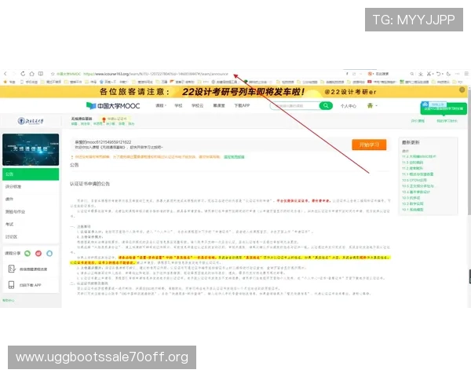Click the course search input field

coord(294,106)
